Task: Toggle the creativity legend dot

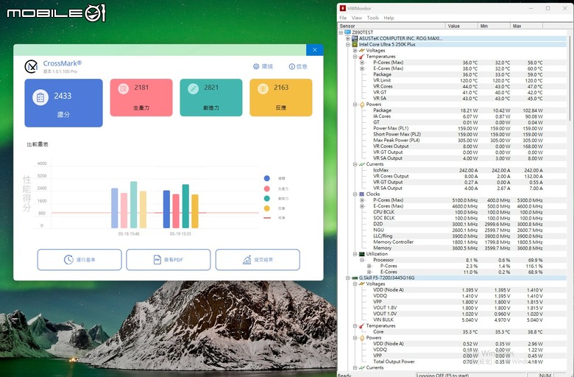Action: [x=267, y=199]
